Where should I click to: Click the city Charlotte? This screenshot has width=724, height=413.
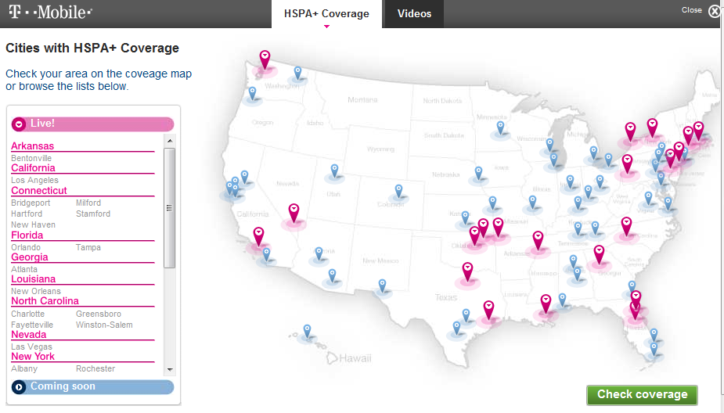(27, 314)
